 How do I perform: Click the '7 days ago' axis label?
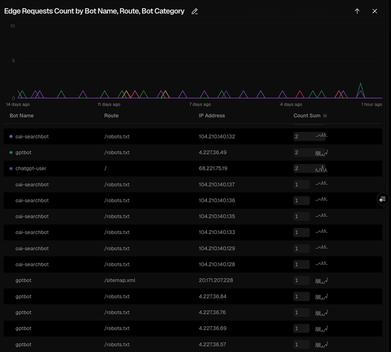[200, 104]
